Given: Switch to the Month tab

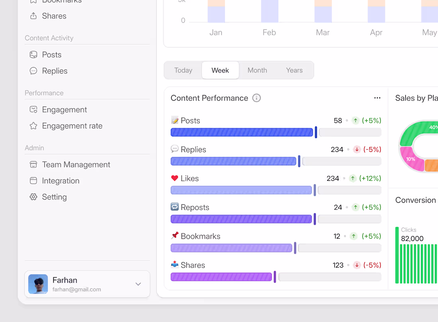Looking at the screenshot, I should (257, 70).
